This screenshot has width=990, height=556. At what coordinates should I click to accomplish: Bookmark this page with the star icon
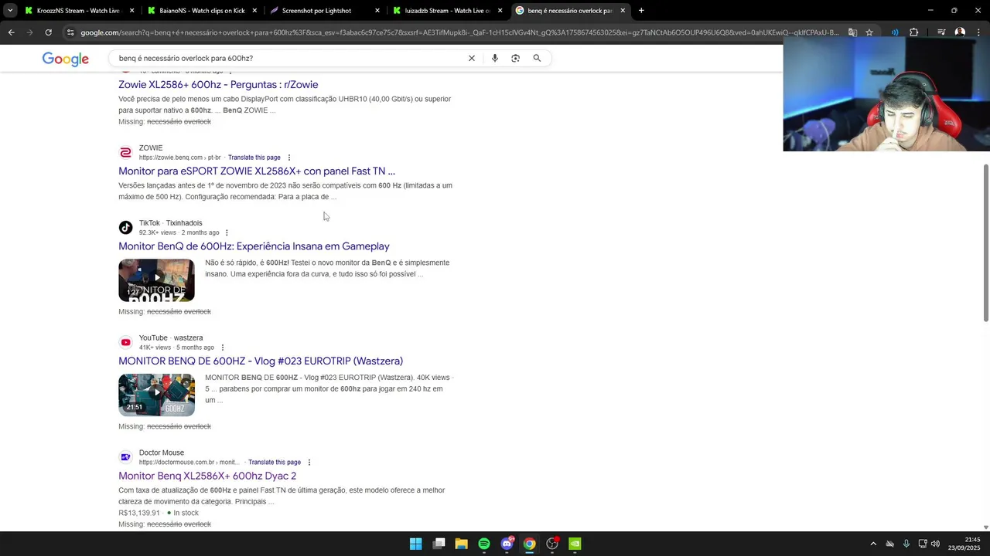pos(869,32)
